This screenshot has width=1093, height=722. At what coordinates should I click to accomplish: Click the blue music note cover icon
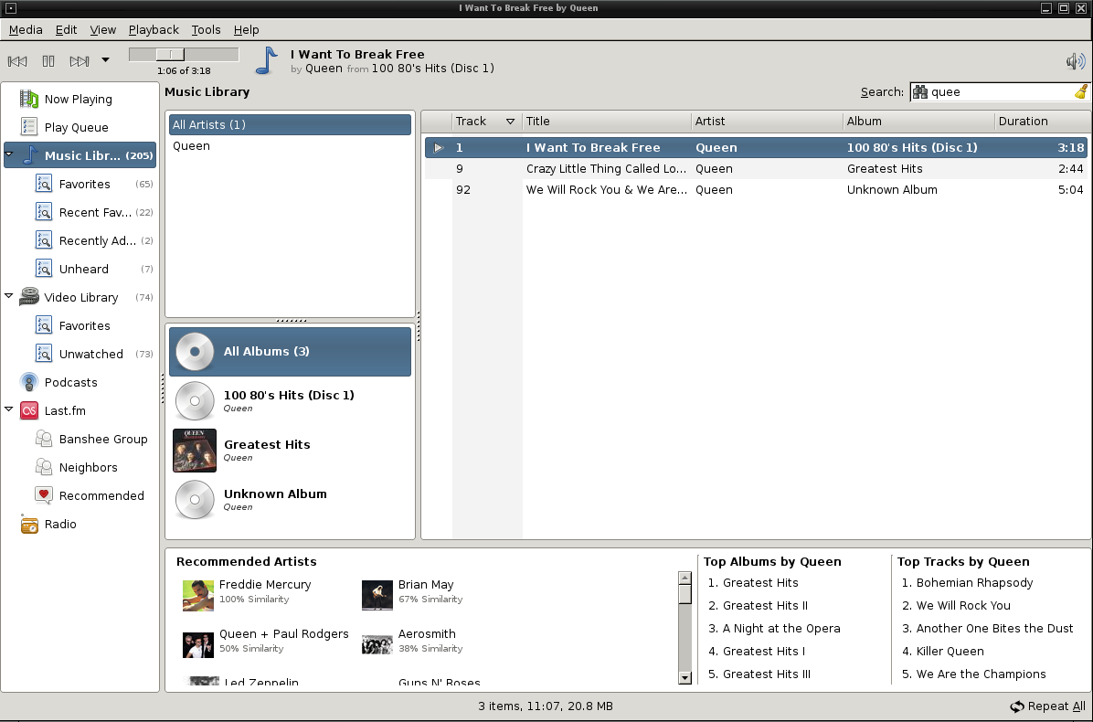pos(267,60)
